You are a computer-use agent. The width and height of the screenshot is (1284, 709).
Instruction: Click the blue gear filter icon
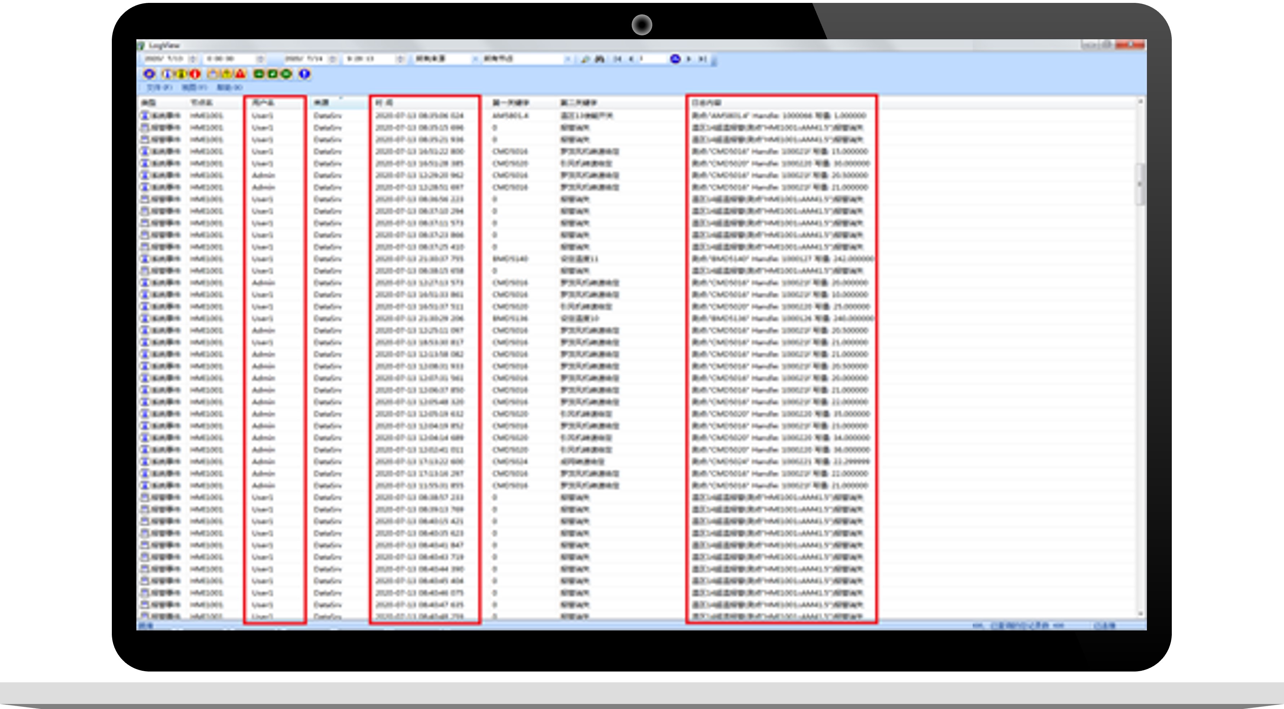coord(149,74)
